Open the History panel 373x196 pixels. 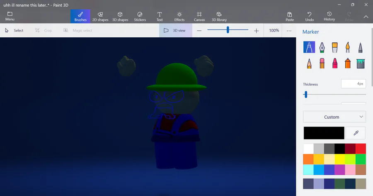click(x=329, y=16)
